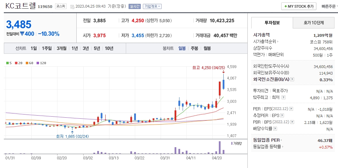Click the 동일업종 등락률 value +0.57%
Image resolution: width=338 pixels, height=168 pixels.
point(326,147)
